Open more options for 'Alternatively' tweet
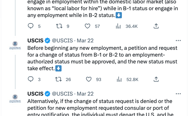Image resolution: width=189 pixels, height=116 pixels. (178, 94)
